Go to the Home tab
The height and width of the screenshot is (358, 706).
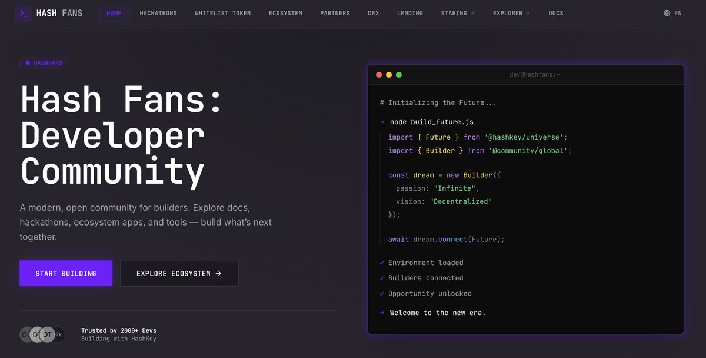tap(114, 13)
